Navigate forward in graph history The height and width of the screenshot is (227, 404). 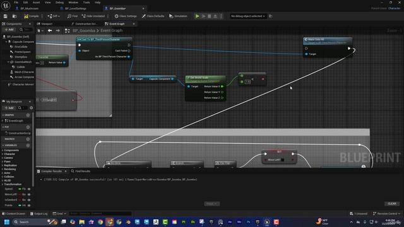click(x=57, y=31)
